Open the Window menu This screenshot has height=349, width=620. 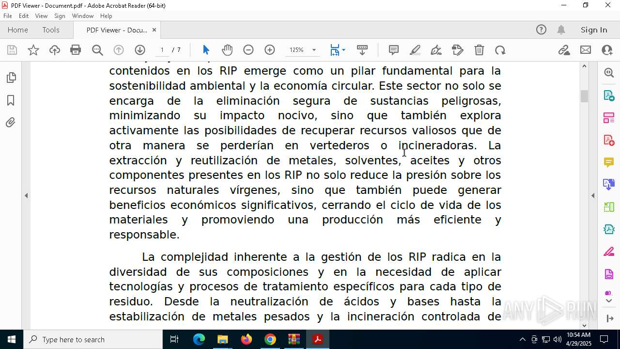pyautogui.click(x=83, y=16)
